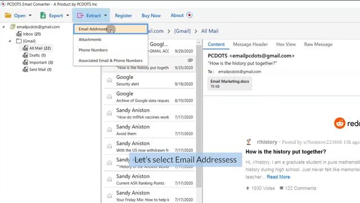This screenshot has width=360, height=203.
Task: Click the red dot icon beside About
Action: pos(190,15)
